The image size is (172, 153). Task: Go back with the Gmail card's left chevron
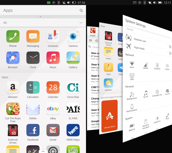pyautogui.click(x=89, y=56)
